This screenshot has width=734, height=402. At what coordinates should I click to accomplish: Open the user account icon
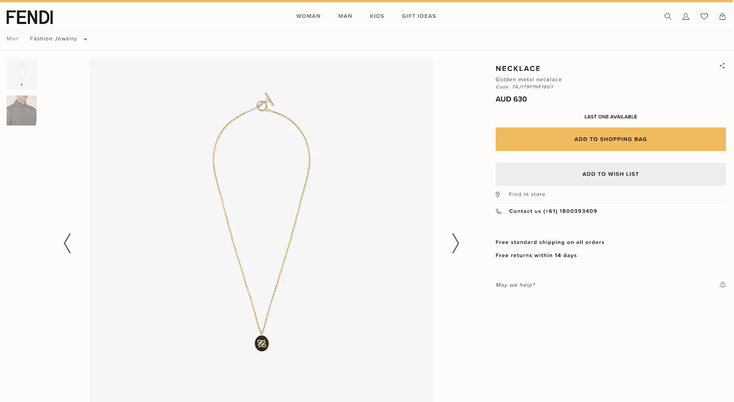pyautogui.click(x=686, y=17)
